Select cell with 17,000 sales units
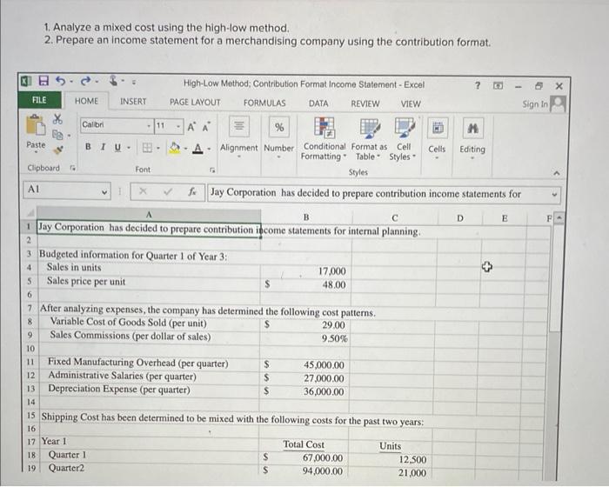This screenshot has width=609, height=487. pos(305,270)
